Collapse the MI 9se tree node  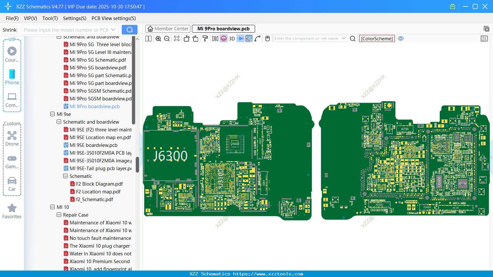point(52,114)
